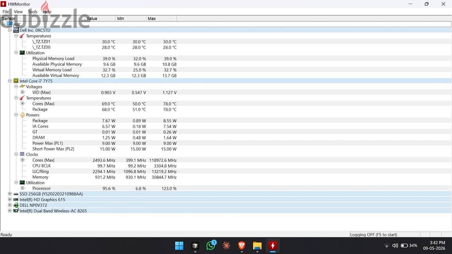This screenshot has height=254, width=452.
Task: Open File Explorer from the taskbar
Action: coord(257,246)
